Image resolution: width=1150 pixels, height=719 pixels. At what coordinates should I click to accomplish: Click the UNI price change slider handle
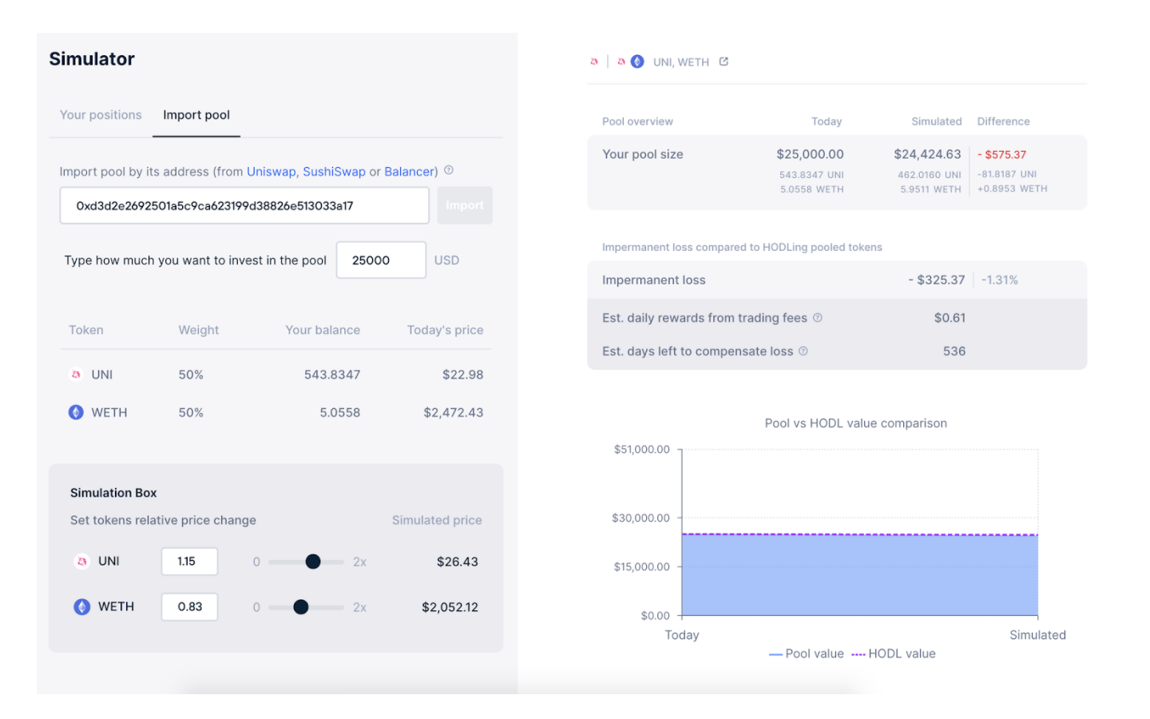click(x=313, y=562)
